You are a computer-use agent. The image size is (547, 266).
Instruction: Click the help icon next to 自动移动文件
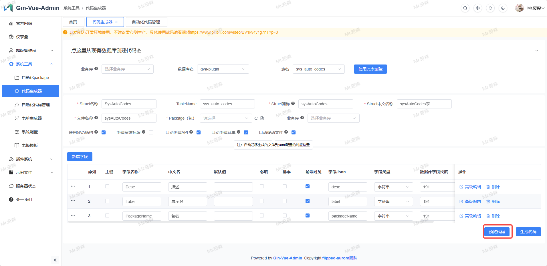coord(286,132)
